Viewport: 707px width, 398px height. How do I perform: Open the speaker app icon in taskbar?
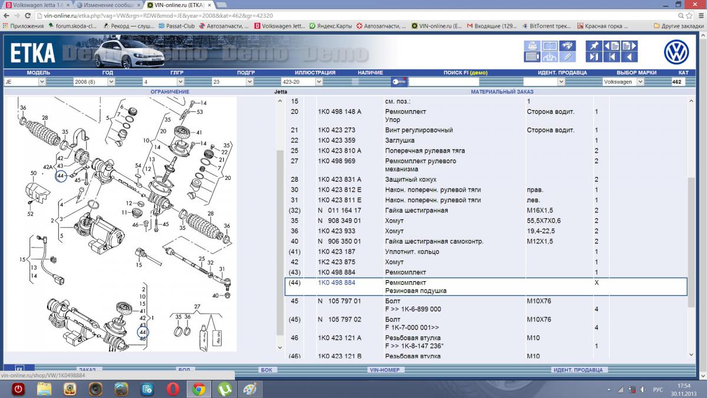pos(95,389)
